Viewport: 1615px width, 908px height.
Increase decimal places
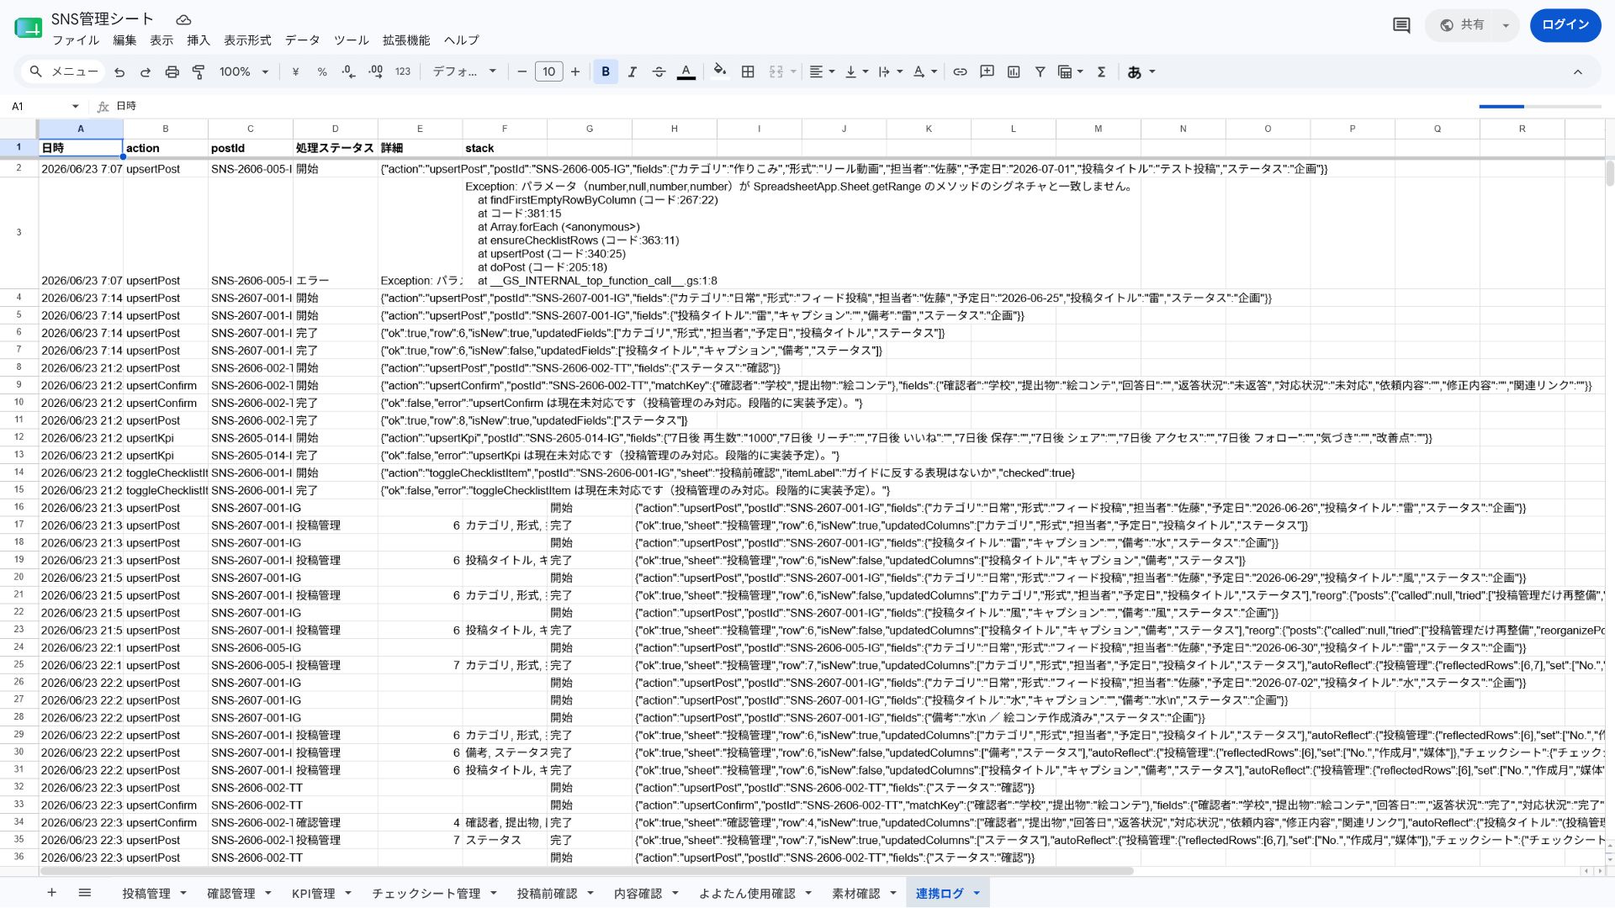pyautogui.click(x=375, y=72)
